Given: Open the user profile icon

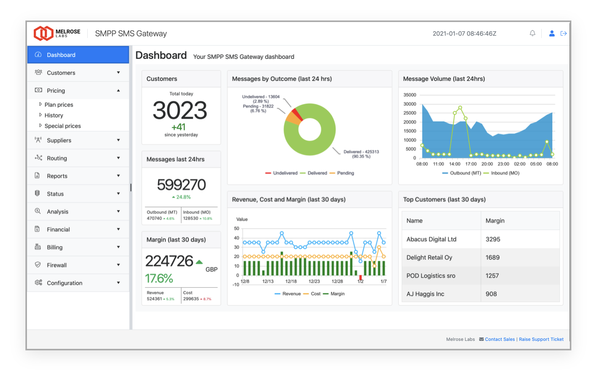Looking at the screenshot, I should coord(552,33).
